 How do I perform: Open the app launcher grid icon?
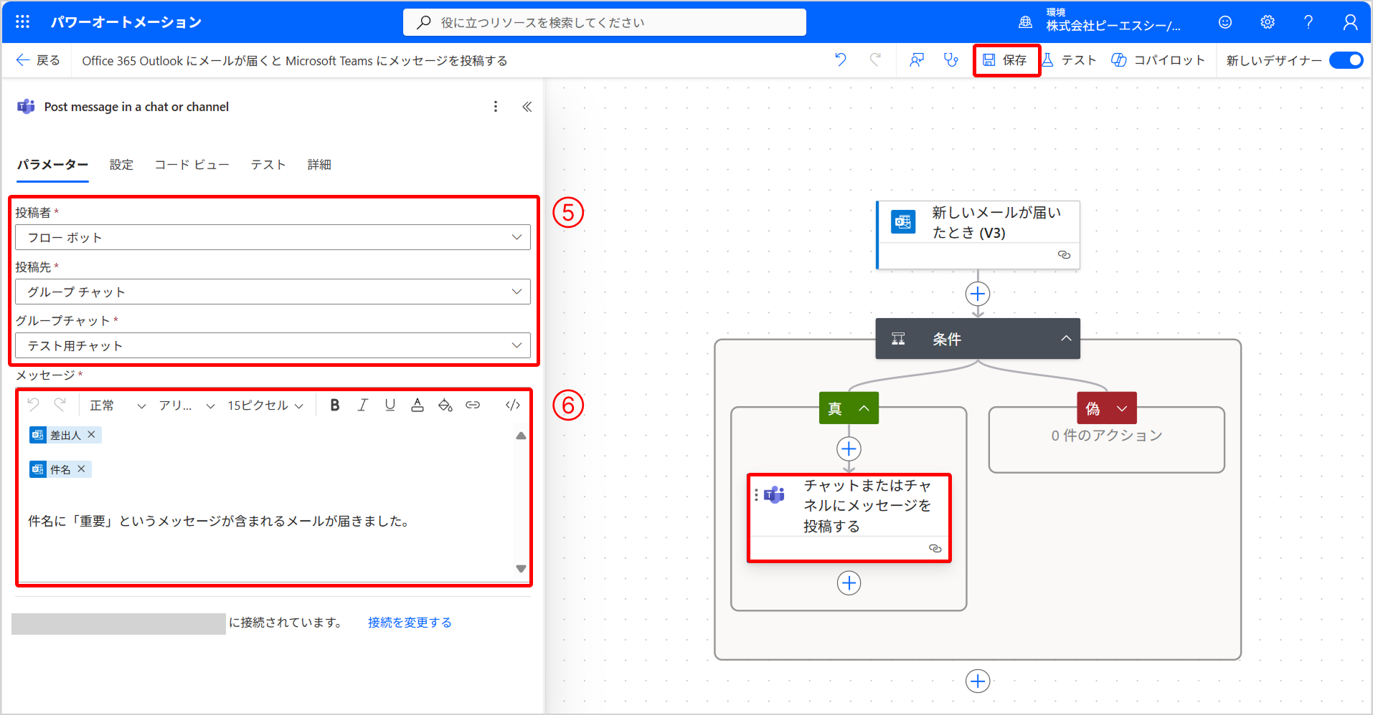pyautogui.click(x=23, y=22)
